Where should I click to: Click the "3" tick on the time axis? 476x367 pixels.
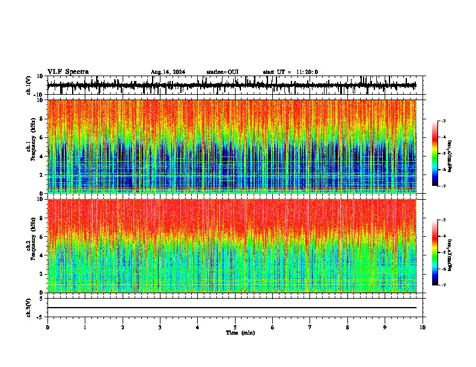(160, 327)
